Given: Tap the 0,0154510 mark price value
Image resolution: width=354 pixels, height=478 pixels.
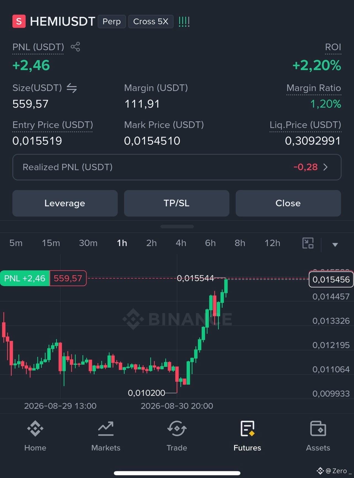Looking at the screenshot, I should point(152,141).
